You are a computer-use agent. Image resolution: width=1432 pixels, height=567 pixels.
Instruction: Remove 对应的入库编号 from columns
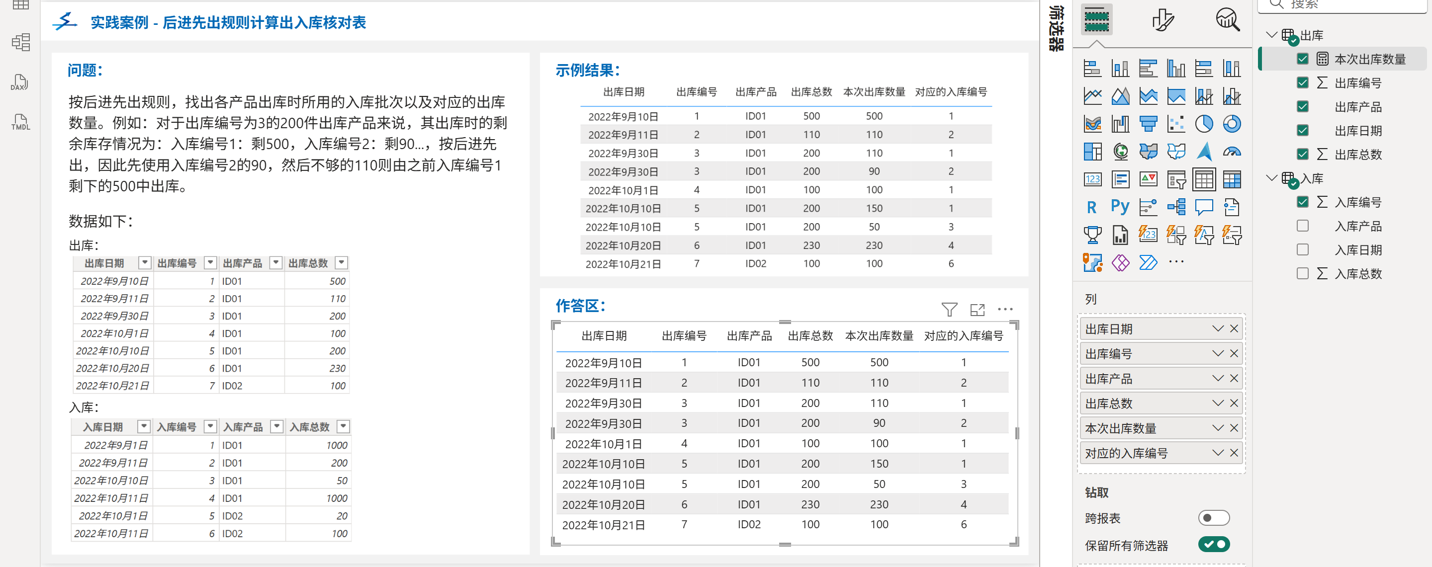1234,453
